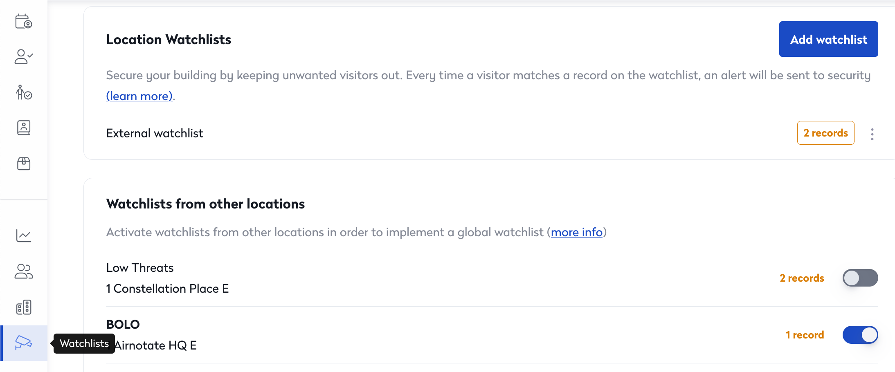Disable the BOLO watchlist toggle
This screenshot has height=372, width=895.
pos(860,335)
